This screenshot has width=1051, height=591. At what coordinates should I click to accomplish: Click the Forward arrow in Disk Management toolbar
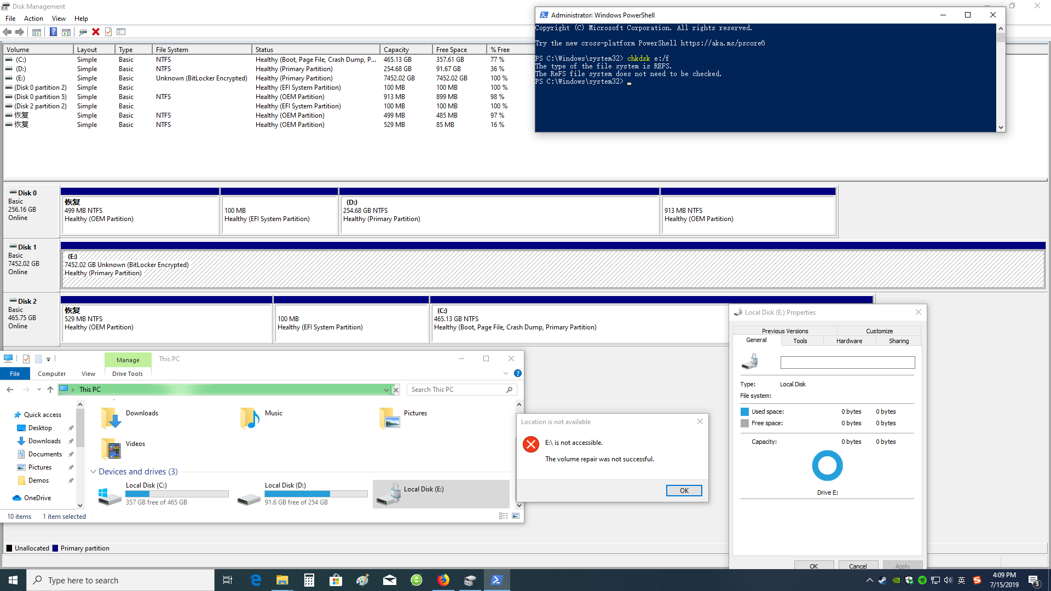pyautogui.click(x=20, y=32)
